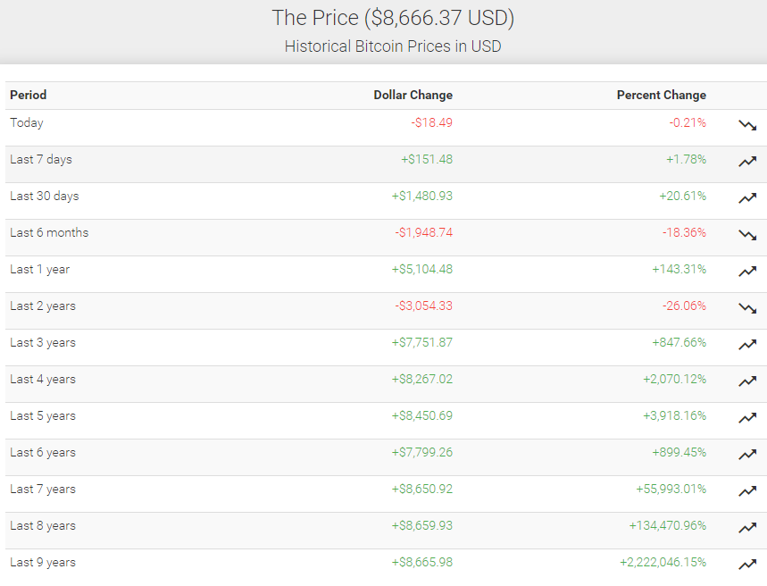767x586 pixels.
Task: Click the downward trend icon for Last 2 years
Action: 747,308
